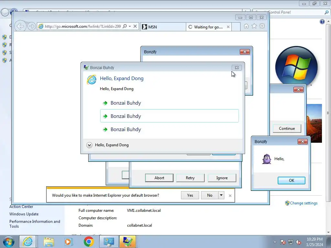This screenshot has height=248, width=331.
Task: Open dropdown arrow beside No button
Action: [x=221, y=195]
